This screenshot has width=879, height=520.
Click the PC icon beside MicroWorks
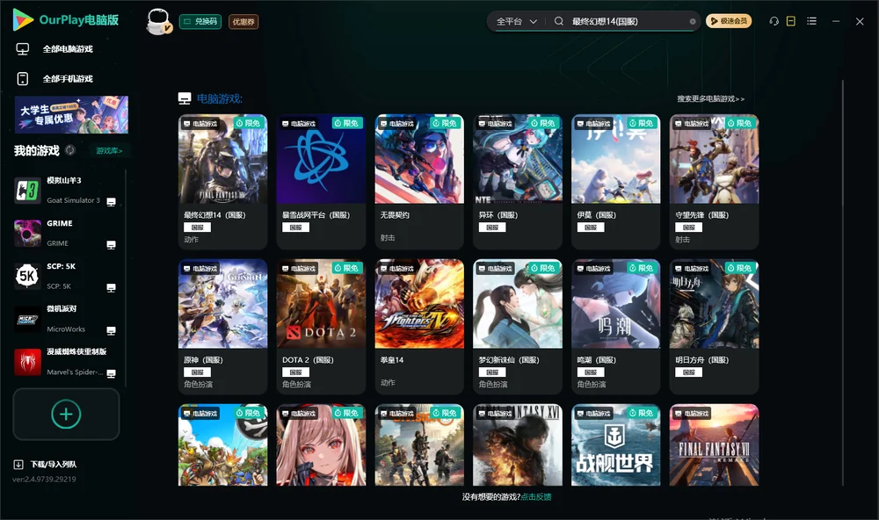pyautogui.click(x=111, y=330)
